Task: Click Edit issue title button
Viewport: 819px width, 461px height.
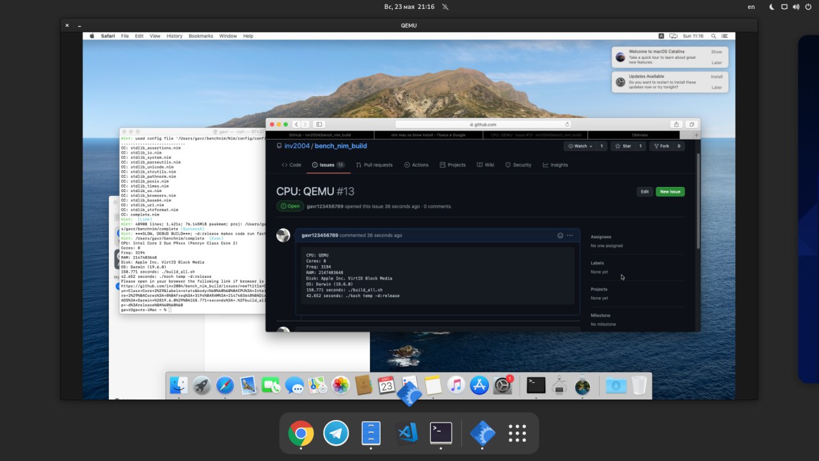Action: click(x=645, y=191)
